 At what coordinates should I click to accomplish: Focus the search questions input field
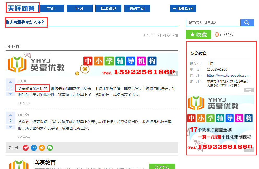click(213, 23)
